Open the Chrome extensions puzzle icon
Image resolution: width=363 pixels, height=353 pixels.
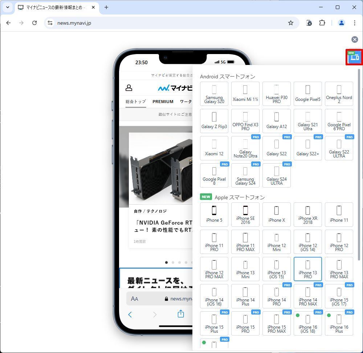click(x=322, y=23)
